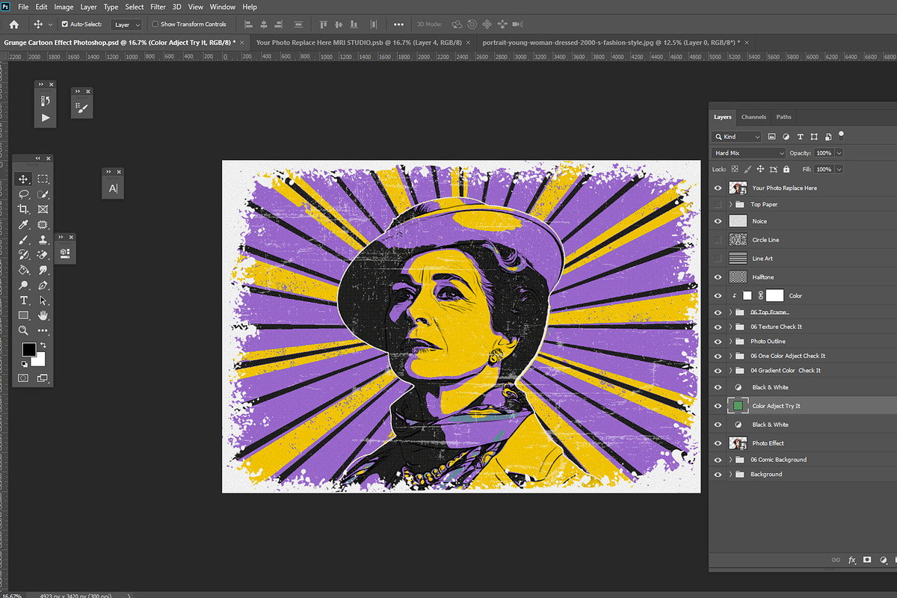This screenshot has height=598, width=897.
Task: Select the Lasso tool
Action: [23, 194]
